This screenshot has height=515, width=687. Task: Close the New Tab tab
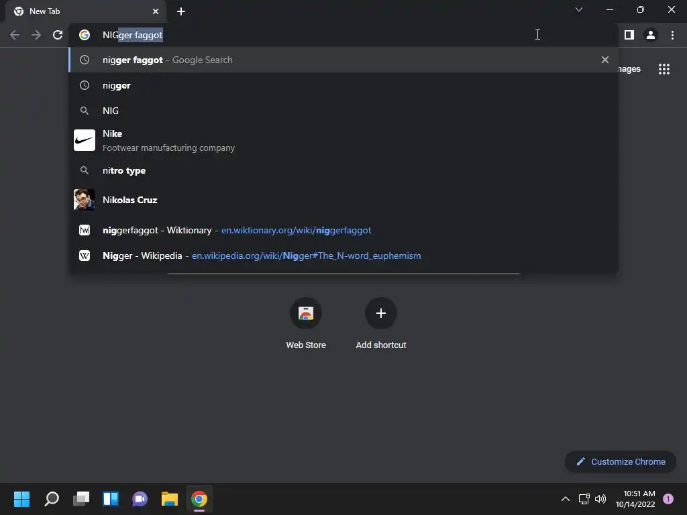tap(156, 11)
